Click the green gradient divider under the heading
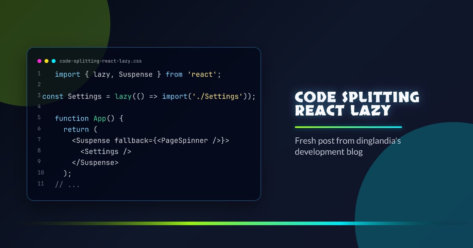Image resolution: width=473 pixels, height=248 pixels. 348,127
